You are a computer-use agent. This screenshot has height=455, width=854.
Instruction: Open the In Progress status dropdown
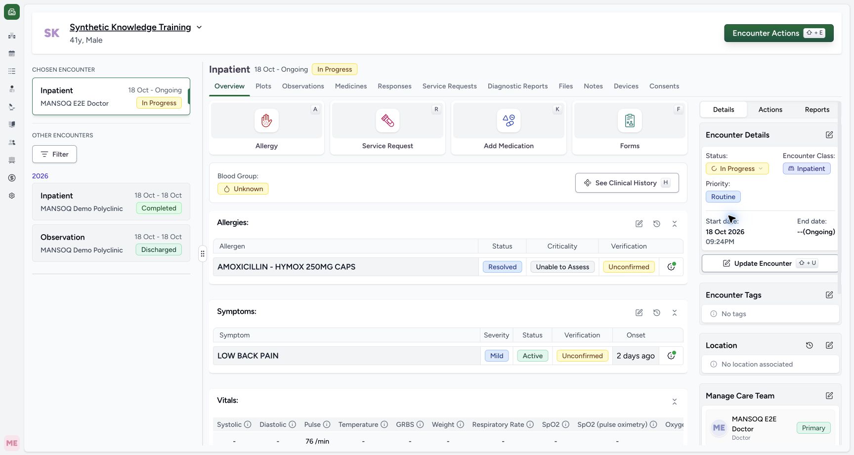(737, 168)
